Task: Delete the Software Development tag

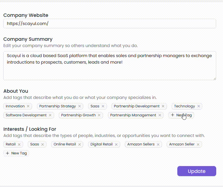Action: [50, 115]
